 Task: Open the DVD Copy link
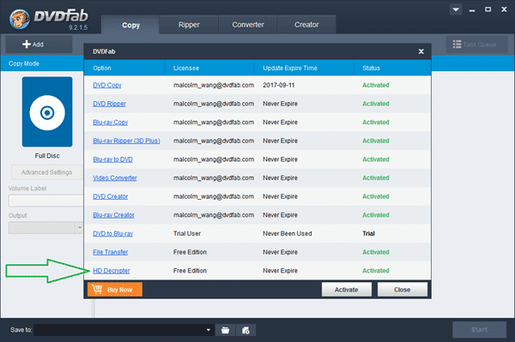click(x=107, y=85)
